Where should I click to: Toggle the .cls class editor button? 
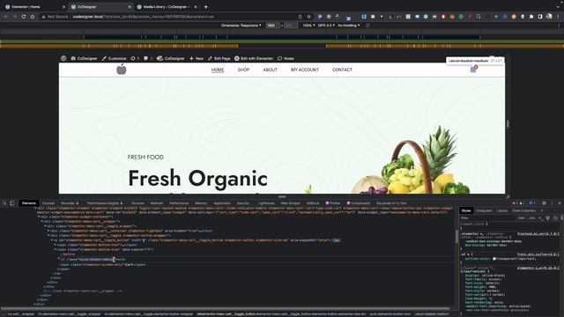(x=531, y=217)
